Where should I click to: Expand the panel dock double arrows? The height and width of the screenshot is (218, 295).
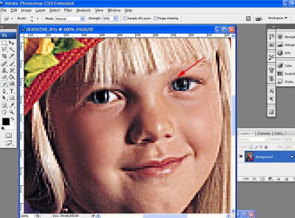pyautogui.click(x=273, y=27)
